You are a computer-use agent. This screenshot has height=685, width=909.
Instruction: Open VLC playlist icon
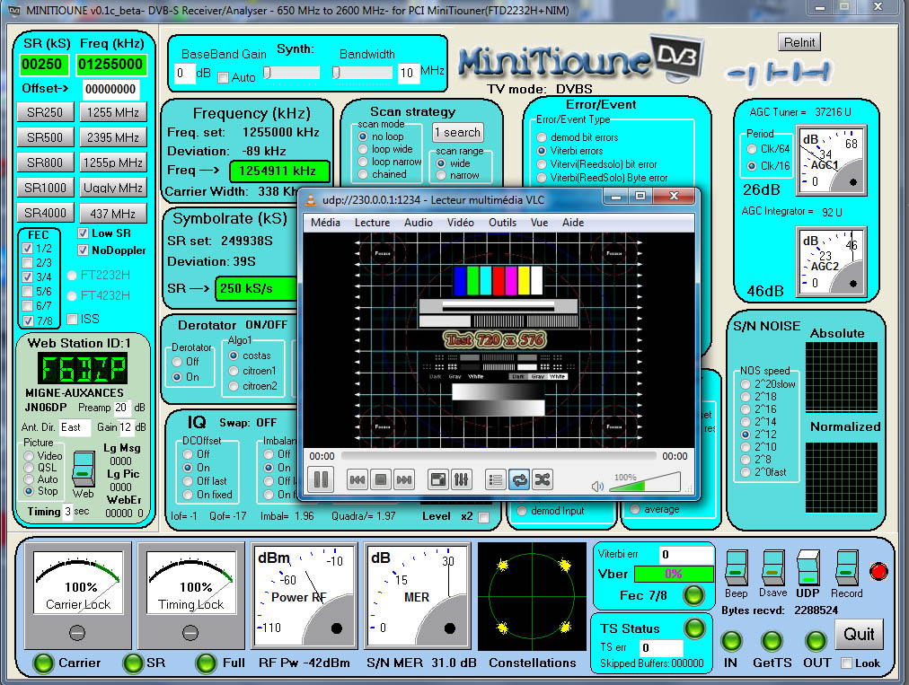(x=496, y=479)
